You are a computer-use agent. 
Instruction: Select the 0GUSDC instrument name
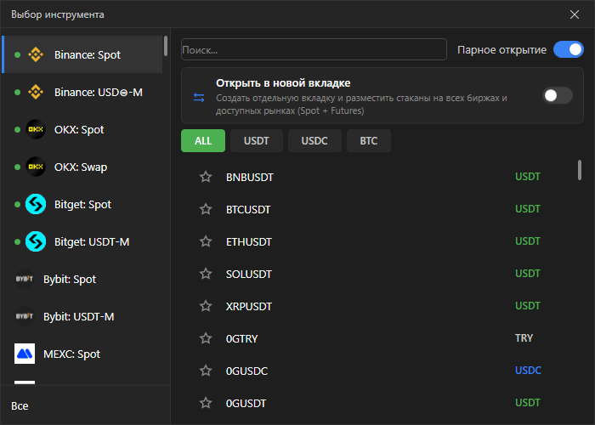(x=246, y=371)
